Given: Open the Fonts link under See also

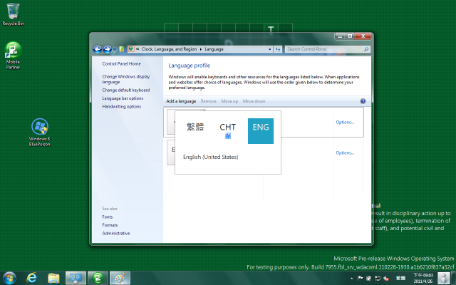Looking at the screenshot, I should [108, 217].
